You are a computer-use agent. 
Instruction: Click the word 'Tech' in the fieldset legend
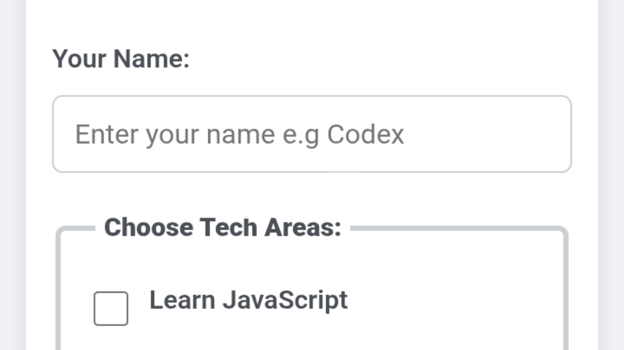(x=228, y=227)
